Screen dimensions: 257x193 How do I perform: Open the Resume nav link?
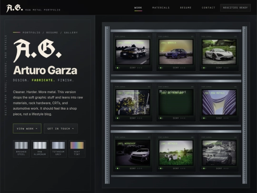point(186,8)
